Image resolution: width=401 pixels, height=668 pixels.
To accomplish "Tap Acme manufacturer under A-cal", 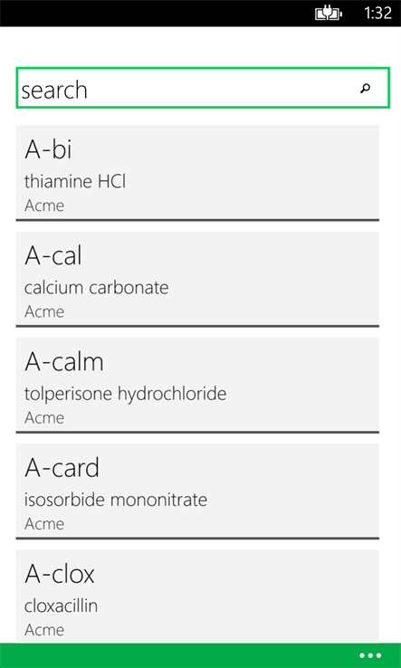I will coord(44,312).
